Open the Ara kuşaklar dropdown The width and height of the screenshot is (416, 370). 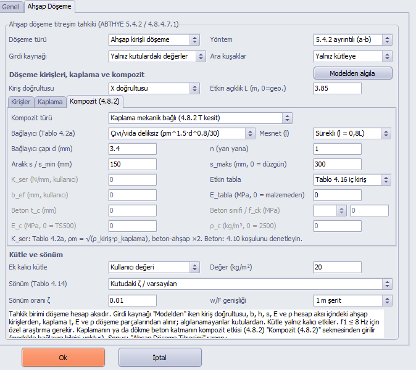352,56
